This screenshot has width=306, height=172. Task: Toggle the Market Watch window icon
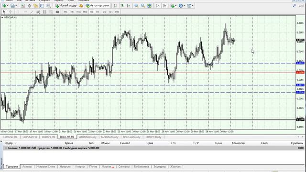tap(23, 6)
